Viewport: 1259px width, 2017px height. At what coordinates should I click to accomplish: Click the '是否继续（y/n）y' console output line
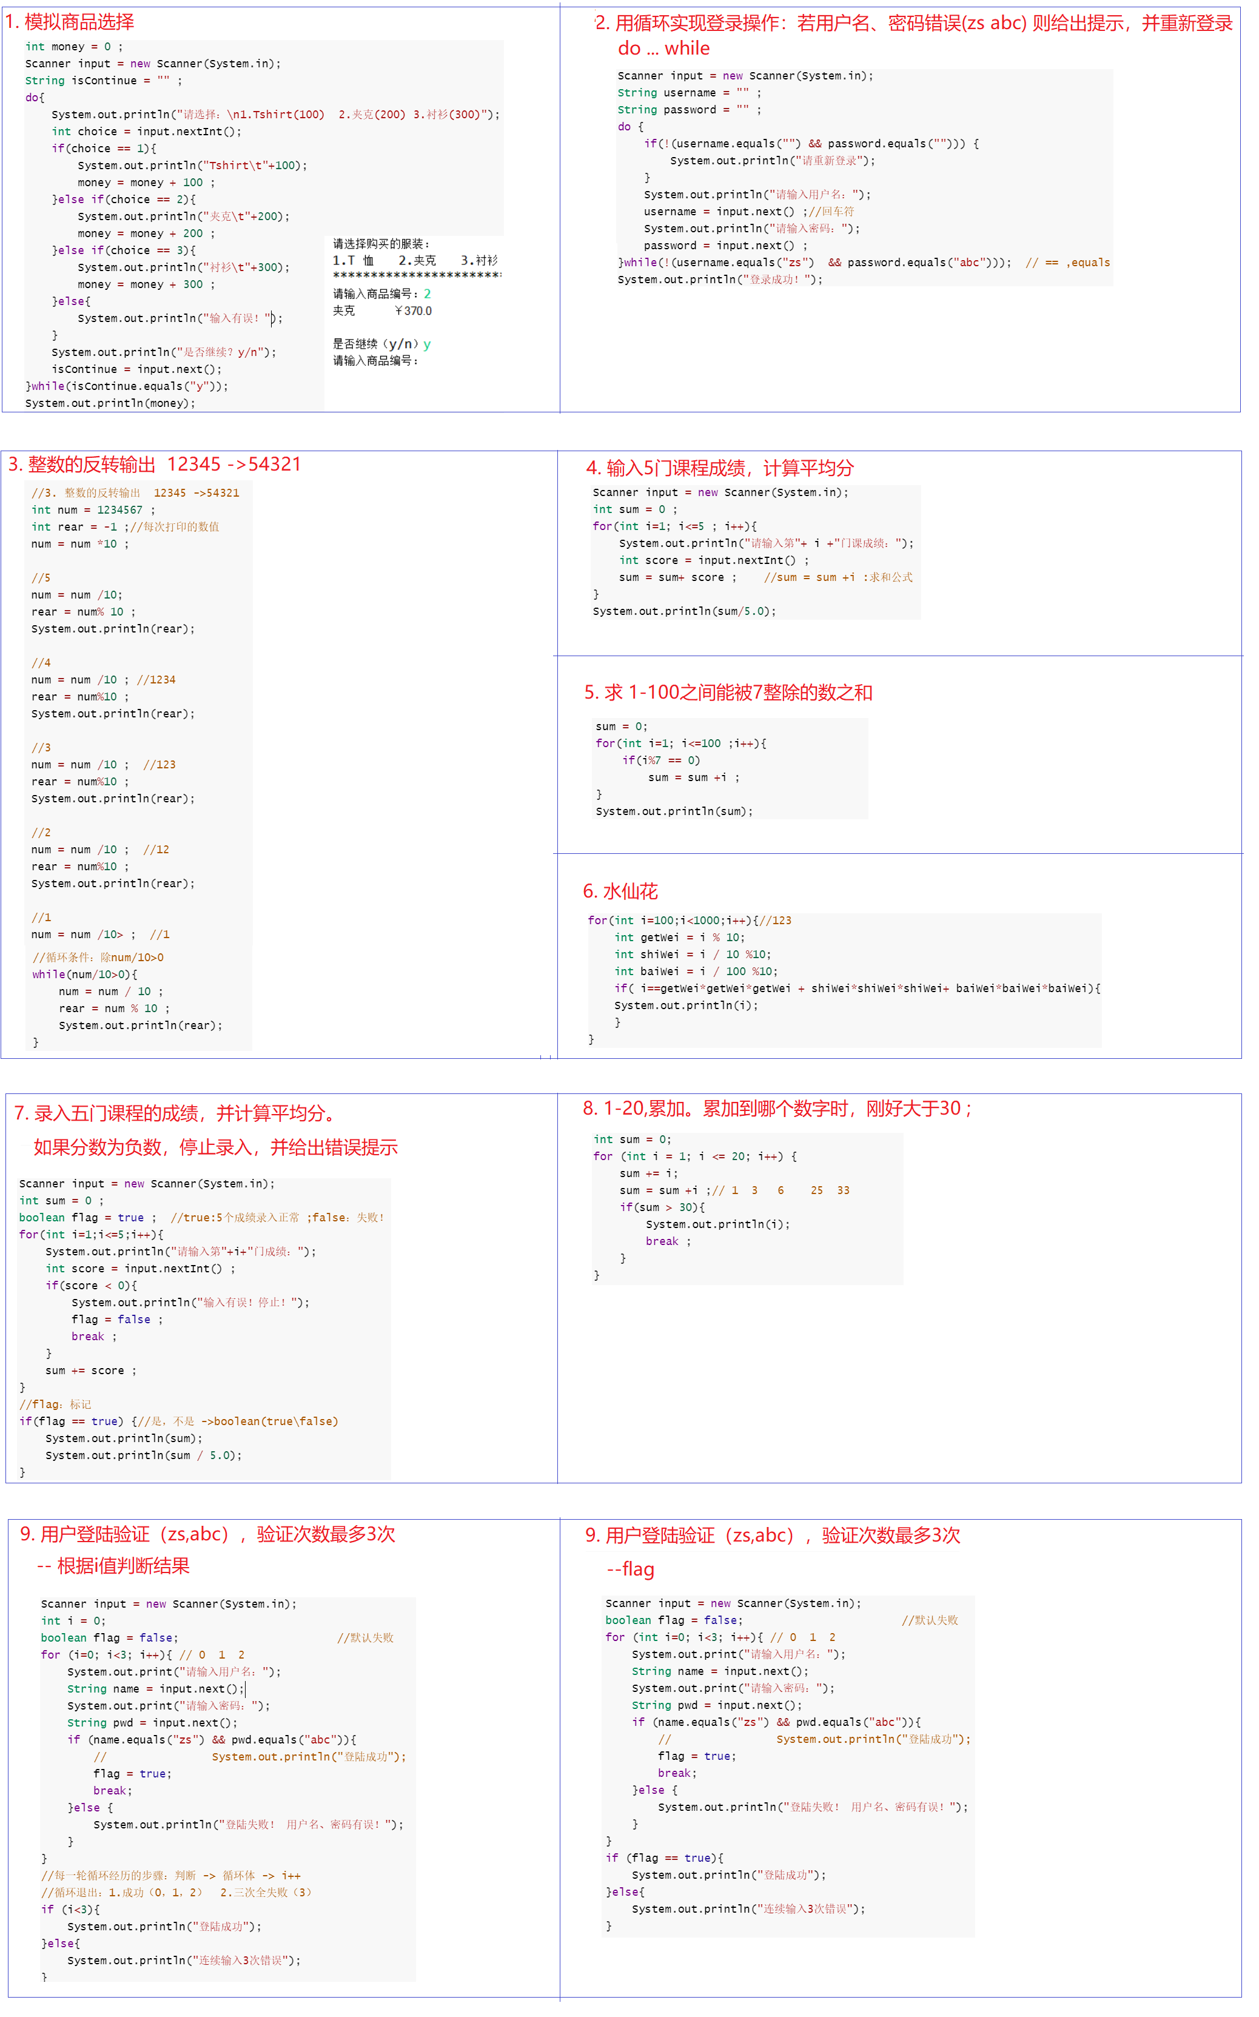pyautogui.click(x=381, y=344)
